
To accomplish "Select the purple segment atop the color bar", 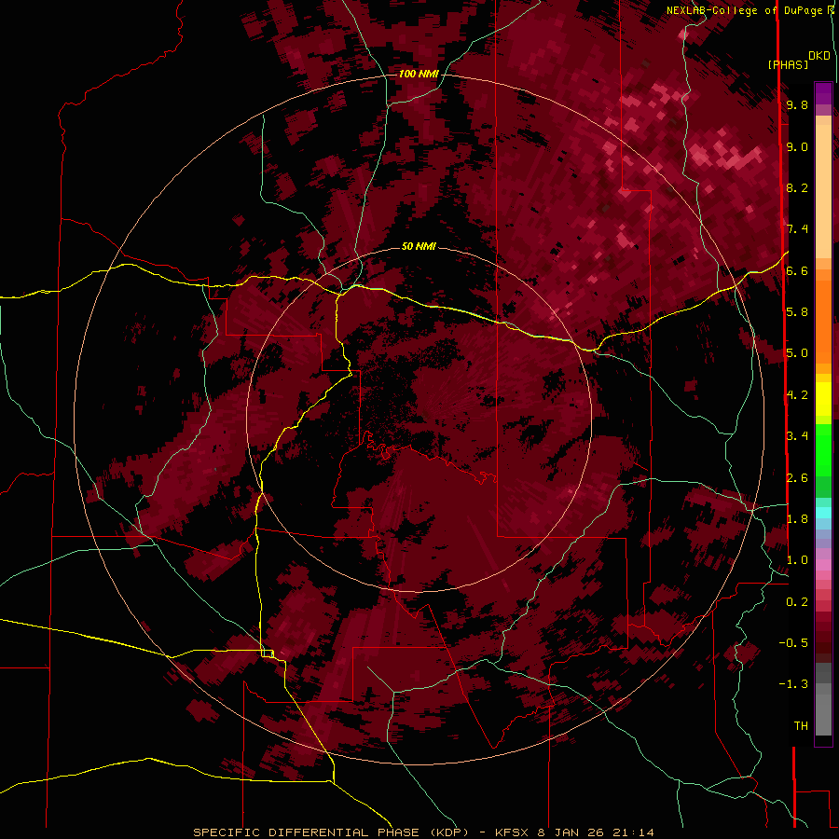I will (x=823, y=93).
